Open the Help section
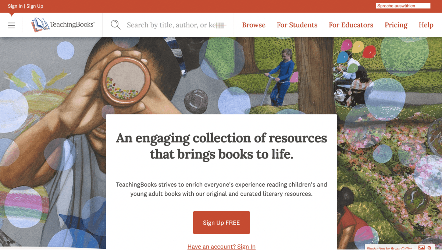Screen dimensions: 442x251 pos(426,25)
